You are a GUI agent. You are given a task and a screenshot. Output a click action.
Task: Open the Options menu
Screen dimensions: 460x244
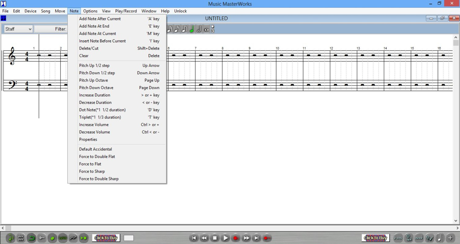[90, 11]
